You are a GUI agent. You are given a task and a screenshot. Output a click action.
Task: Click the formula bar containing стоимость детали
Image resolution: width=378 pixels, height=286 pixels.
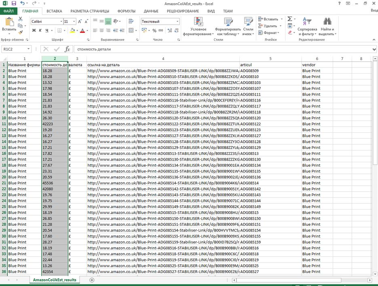coord(223,49)
